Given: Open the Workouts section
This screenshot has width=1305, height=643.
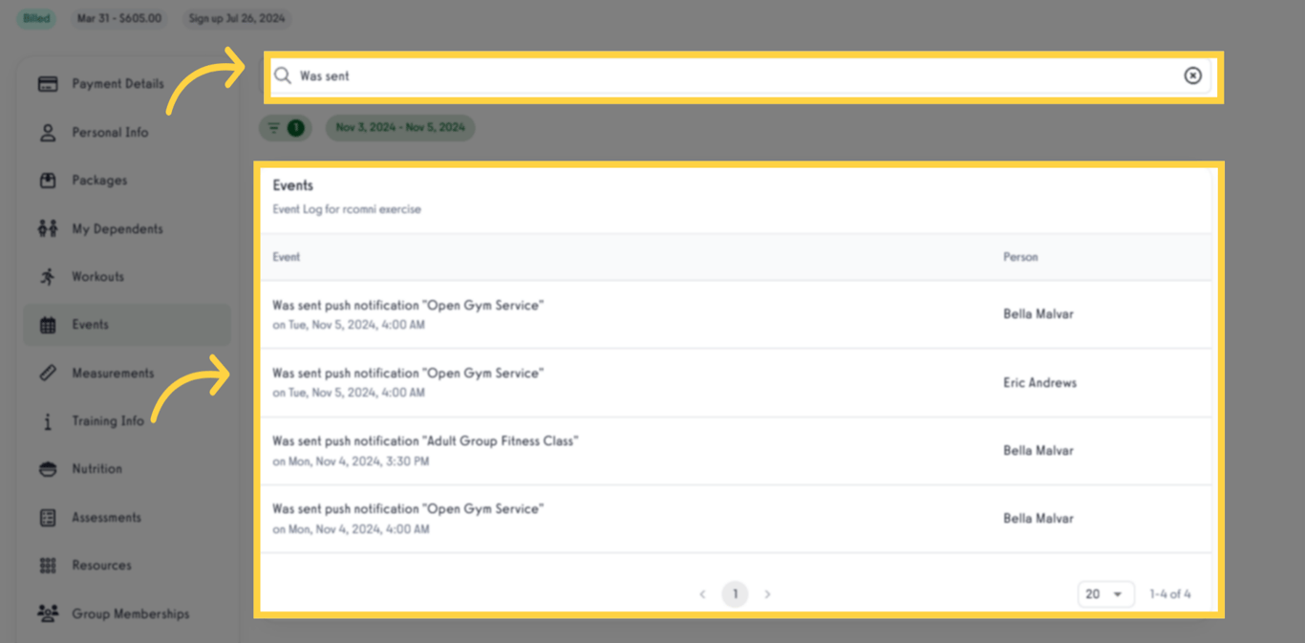Looking at the screenshot, I should point(99,276).
